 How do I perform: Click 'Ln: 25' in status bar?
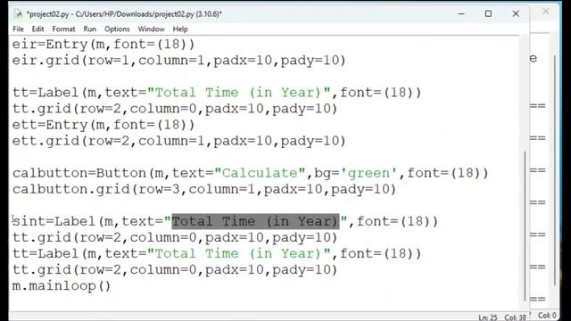tap(488, 317)
